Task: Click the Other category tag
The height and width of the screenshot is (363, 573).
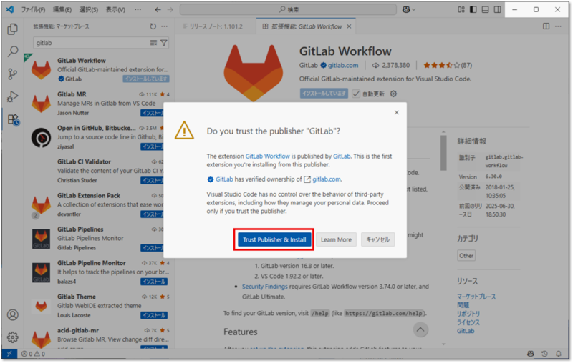Action: [466, 256]
